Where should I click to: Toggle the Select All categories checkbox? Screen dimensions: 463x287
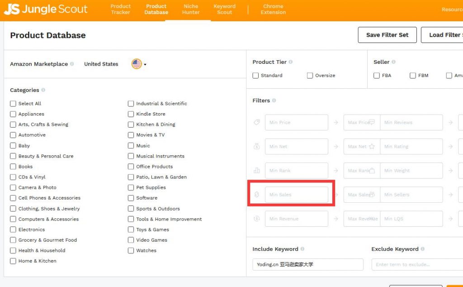(13, 104)
